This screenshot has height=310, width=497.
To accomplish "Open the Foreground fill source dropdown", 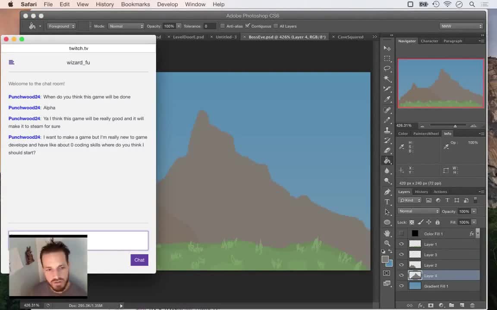I will click(x=61, y=26).
